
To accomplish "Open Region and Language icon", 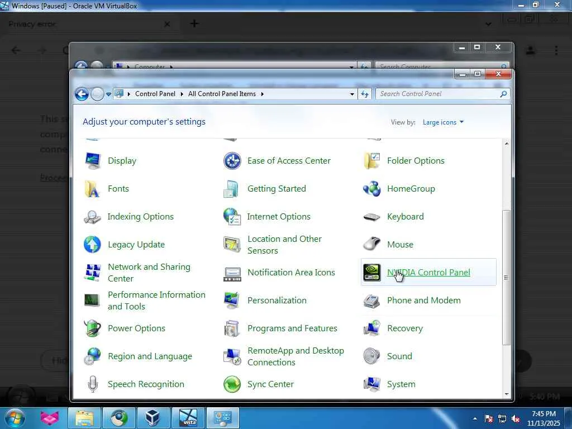I will tap(93, 356).
